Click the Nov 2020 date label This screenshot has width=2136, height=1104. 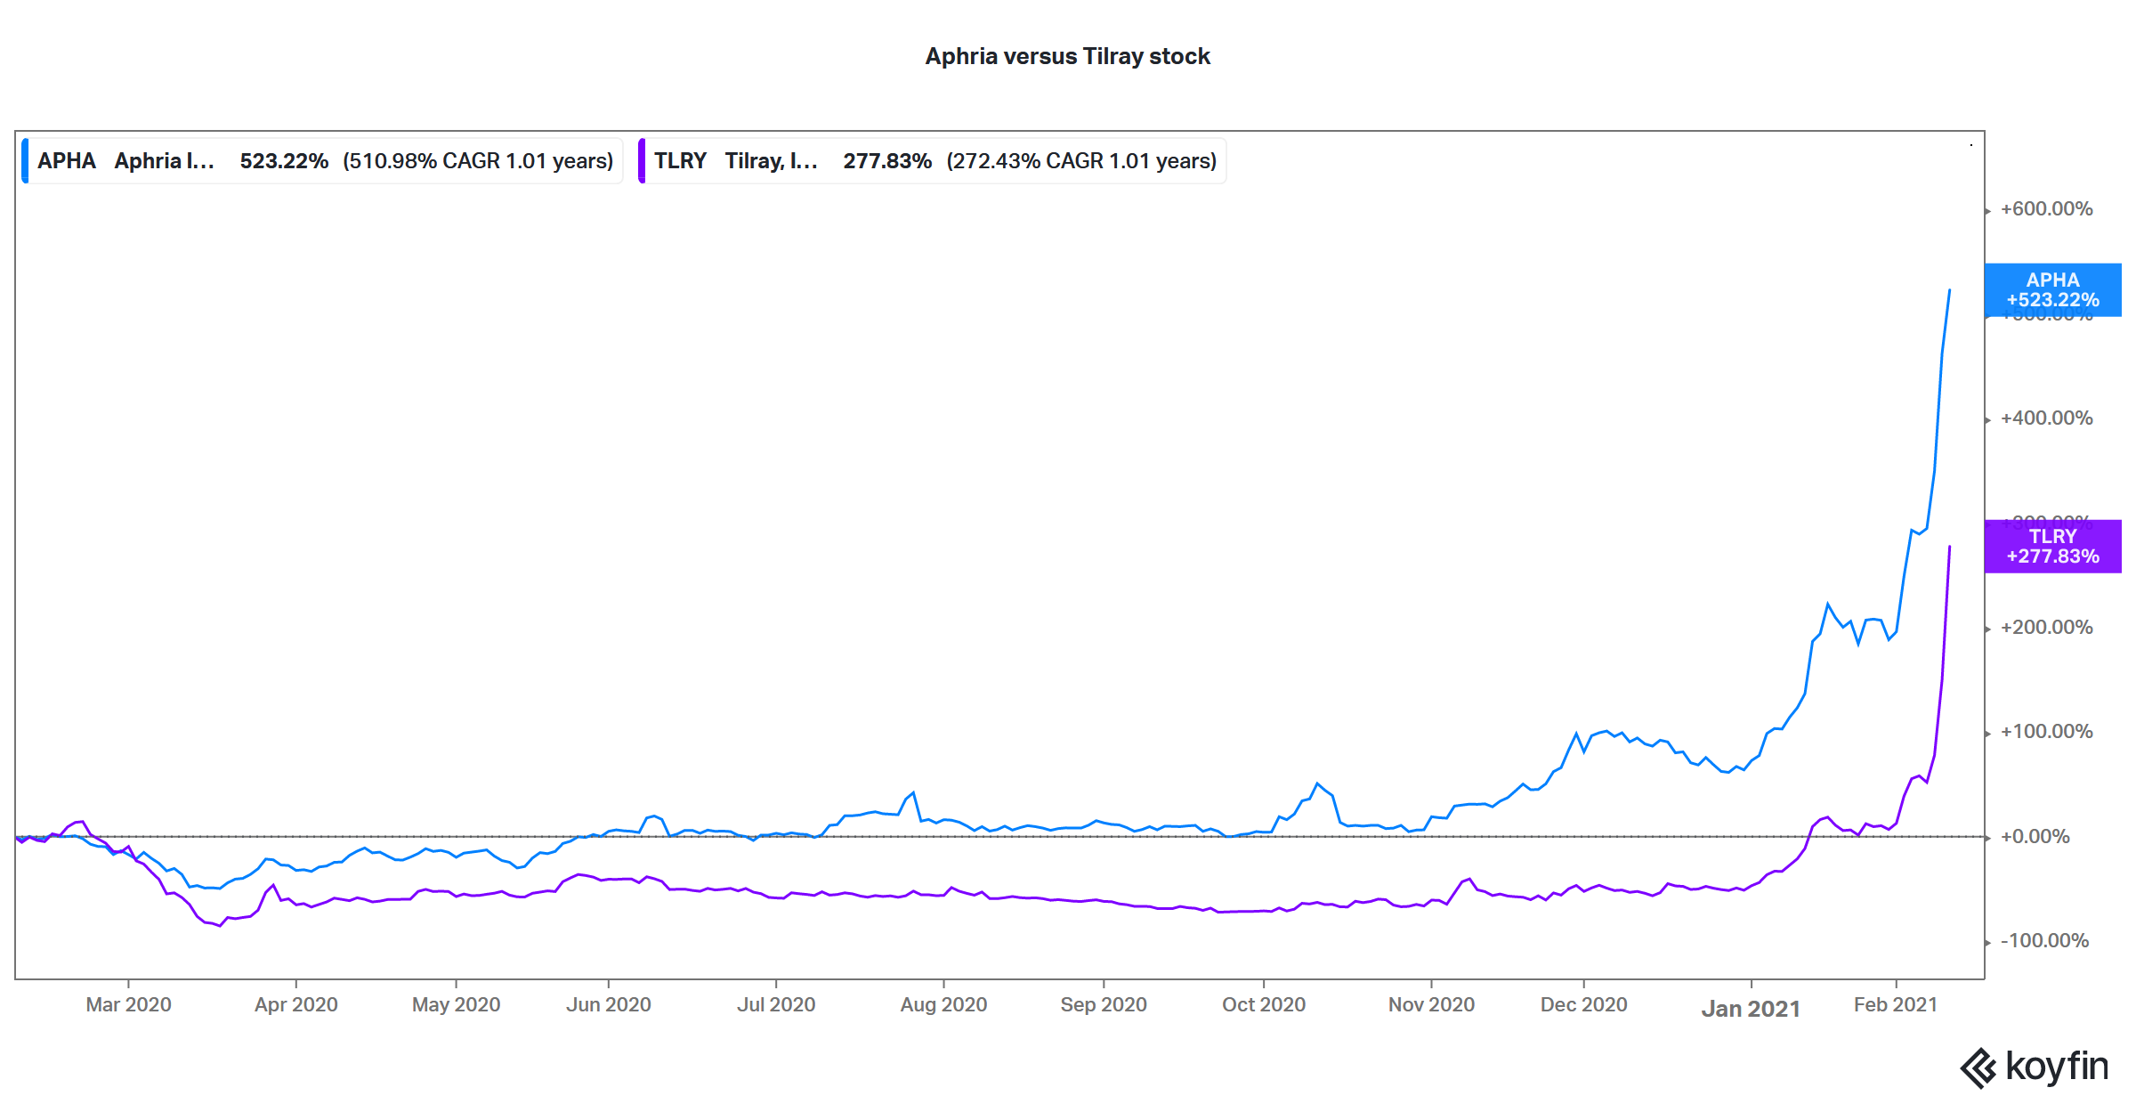pyautogui.click(x=1431, y=1004)
